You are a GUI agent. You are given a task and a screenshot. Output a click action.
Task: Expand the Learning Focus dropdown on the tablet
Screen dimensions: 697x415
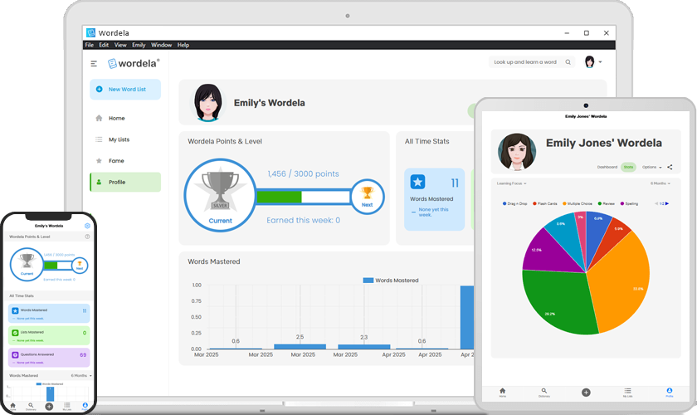(512, 183)
